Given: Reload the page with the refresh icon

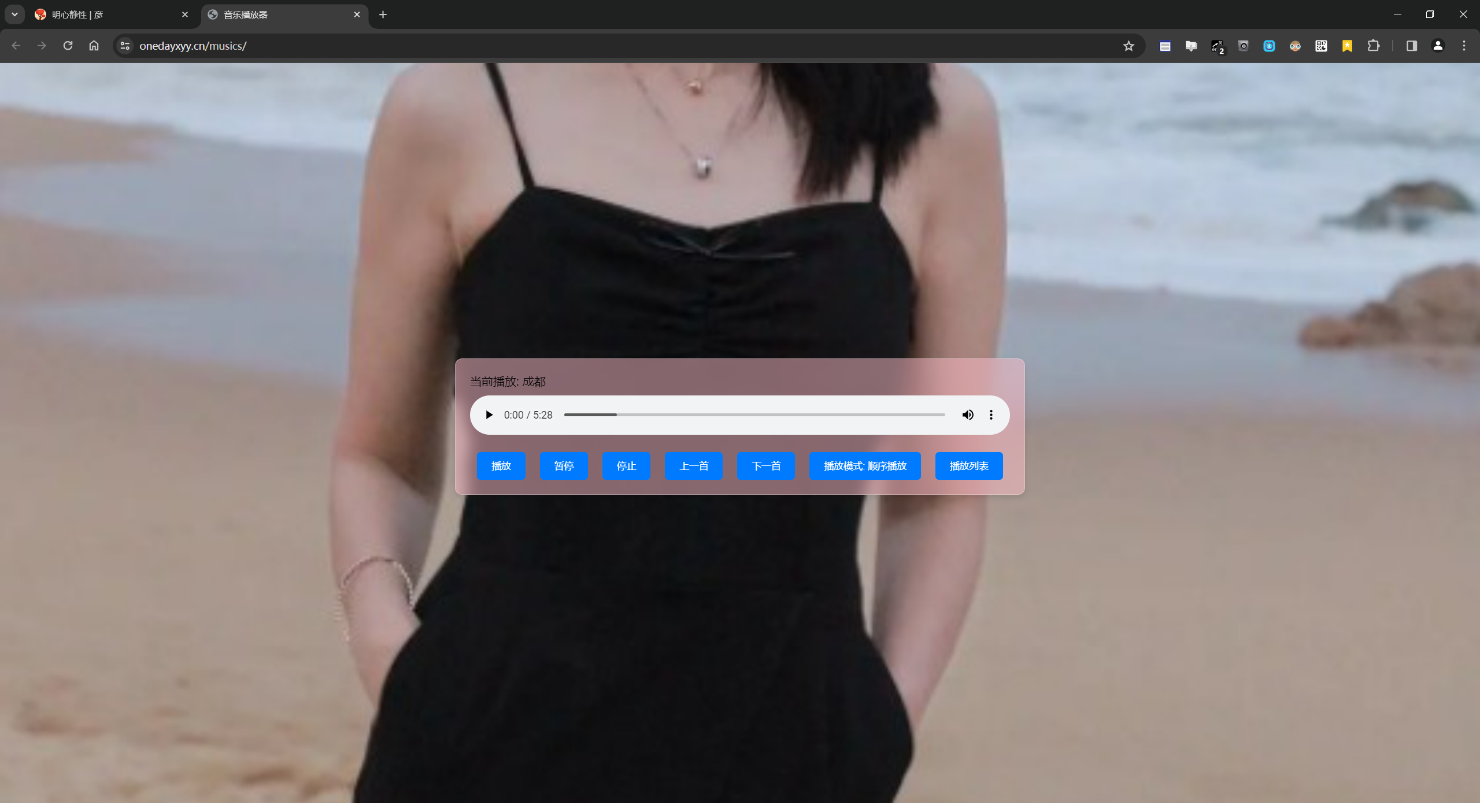Looking at the screenshot, I should click(x=68, y=46).
